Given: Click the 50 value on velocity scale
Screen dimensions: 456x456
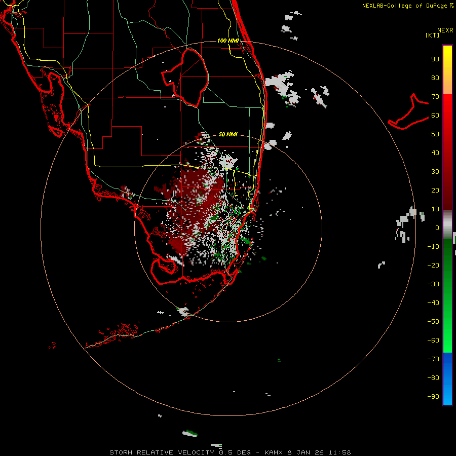Looking at the screenshot, I should [x=435, y=134].
